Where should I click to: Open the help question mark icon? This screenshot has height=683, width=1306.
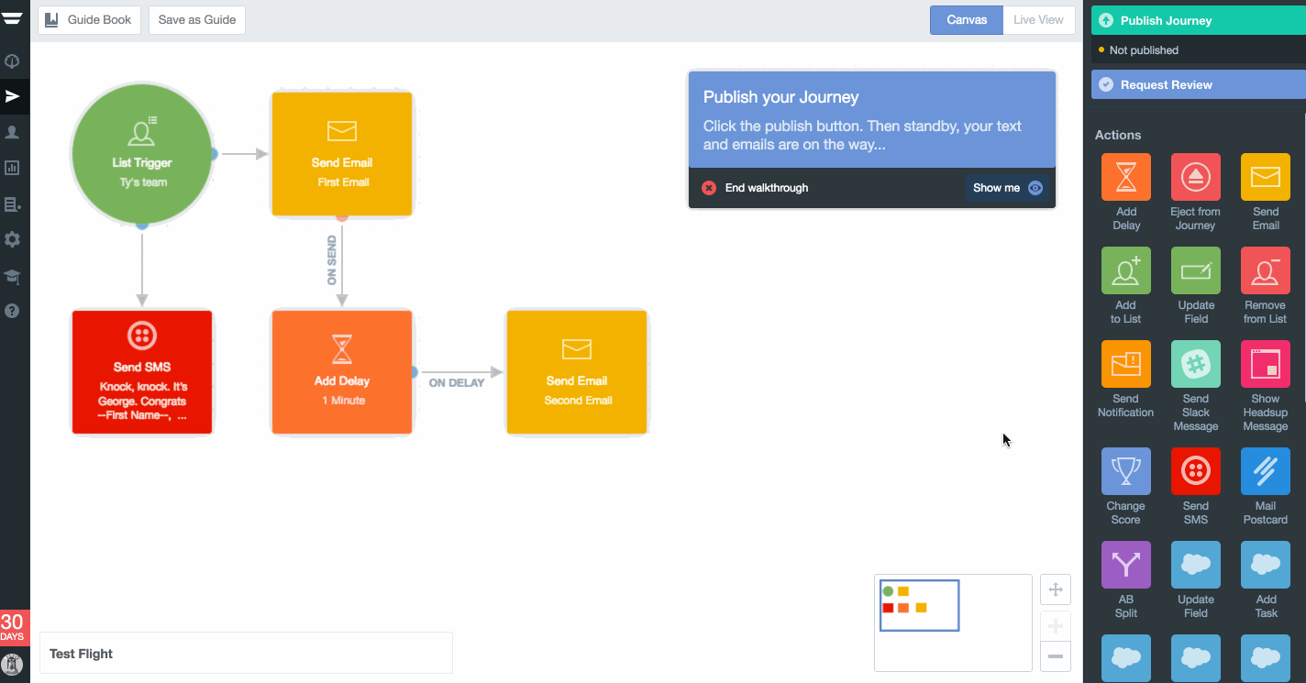pos(13,311)
